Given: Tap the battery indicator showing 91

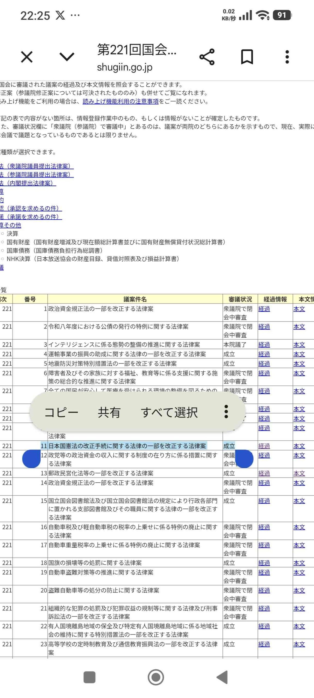Looking at the screenshot, I should point(282,15).
